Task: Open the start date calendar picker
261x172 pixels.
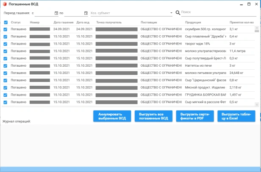Action: tap(56, 13)
